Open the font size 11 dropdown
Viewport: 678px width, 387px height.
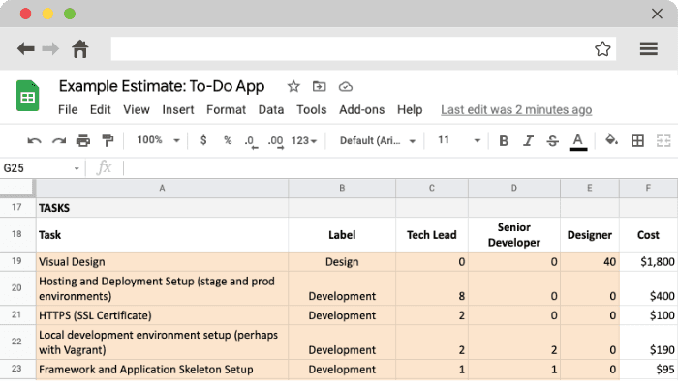pos(459,140)
